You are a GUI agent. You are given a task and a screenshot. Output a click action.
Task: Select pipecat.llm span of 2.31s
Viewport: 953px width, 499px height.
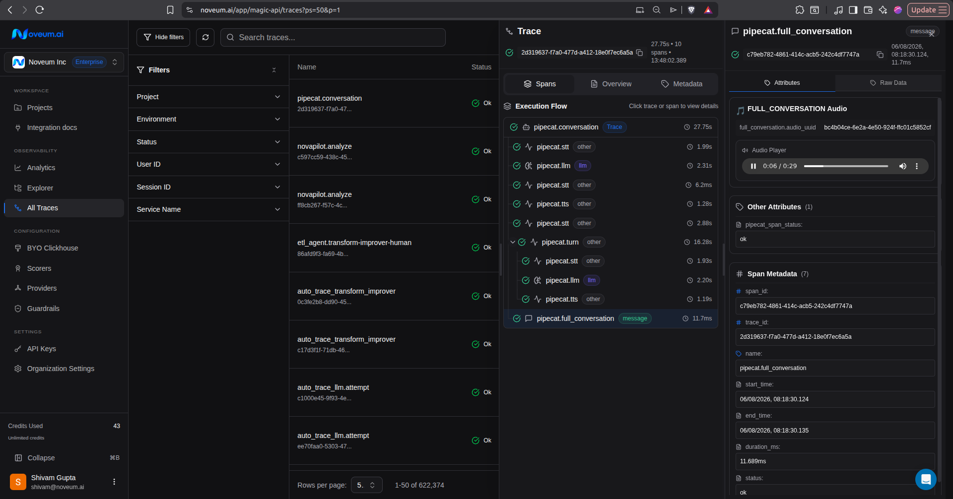(x=611, y=166)
